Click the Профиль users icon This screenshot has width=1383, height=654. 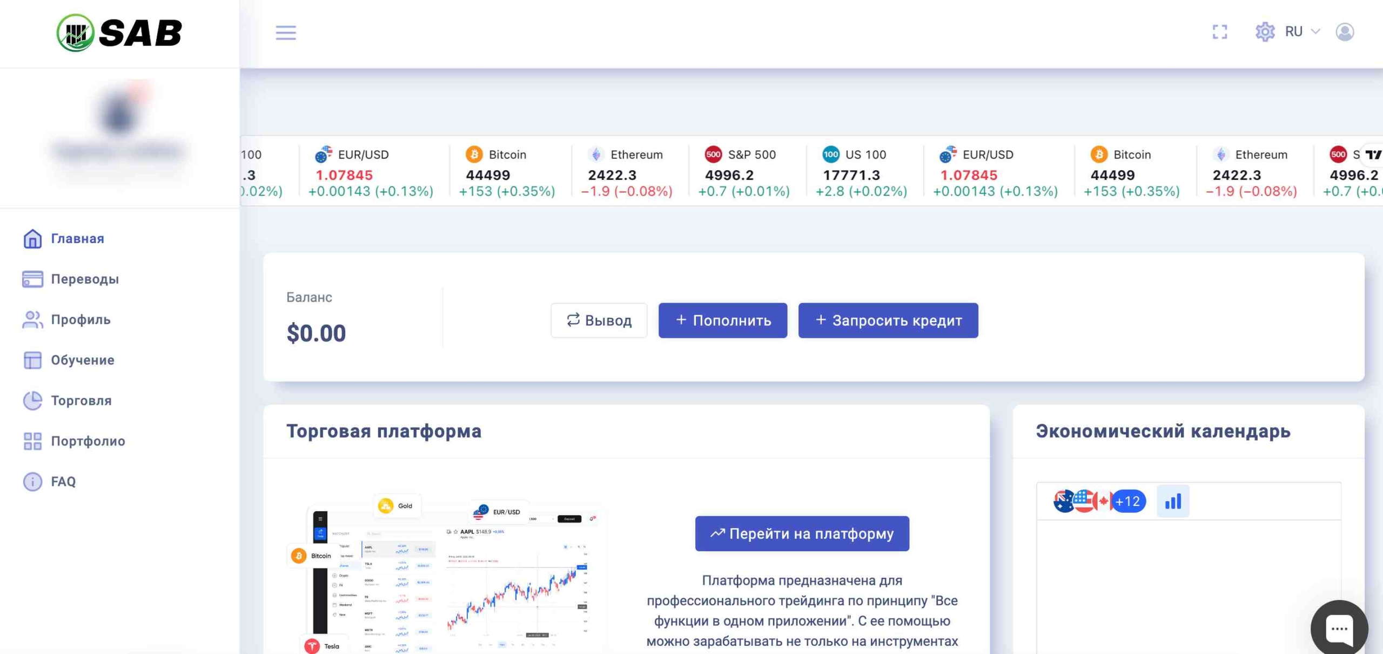[32, 319]
